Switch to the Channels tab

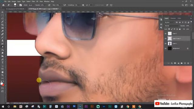coord(173,18)
